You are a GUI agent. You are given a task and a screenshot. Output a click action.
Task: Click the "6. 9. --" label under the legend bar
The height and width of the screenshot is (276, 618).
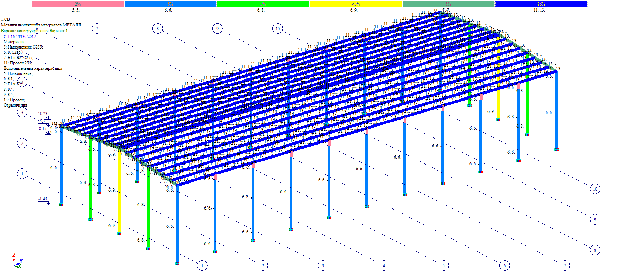coord(356,10)
